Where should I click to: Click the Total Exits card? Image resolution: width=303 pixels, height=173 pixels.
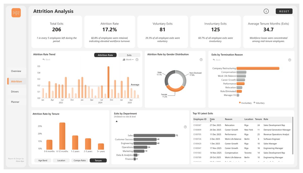(57, 32)
